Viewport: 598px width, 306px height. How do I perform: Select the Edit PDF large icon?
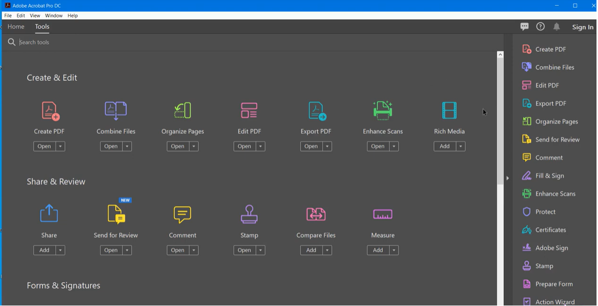click(249, 110)
